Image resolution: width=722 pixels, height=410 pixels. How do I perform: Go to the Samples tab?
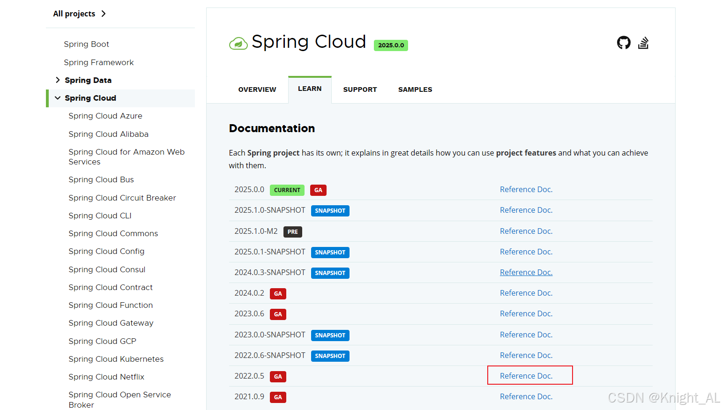pyautogui.click(x=415, y=89)
